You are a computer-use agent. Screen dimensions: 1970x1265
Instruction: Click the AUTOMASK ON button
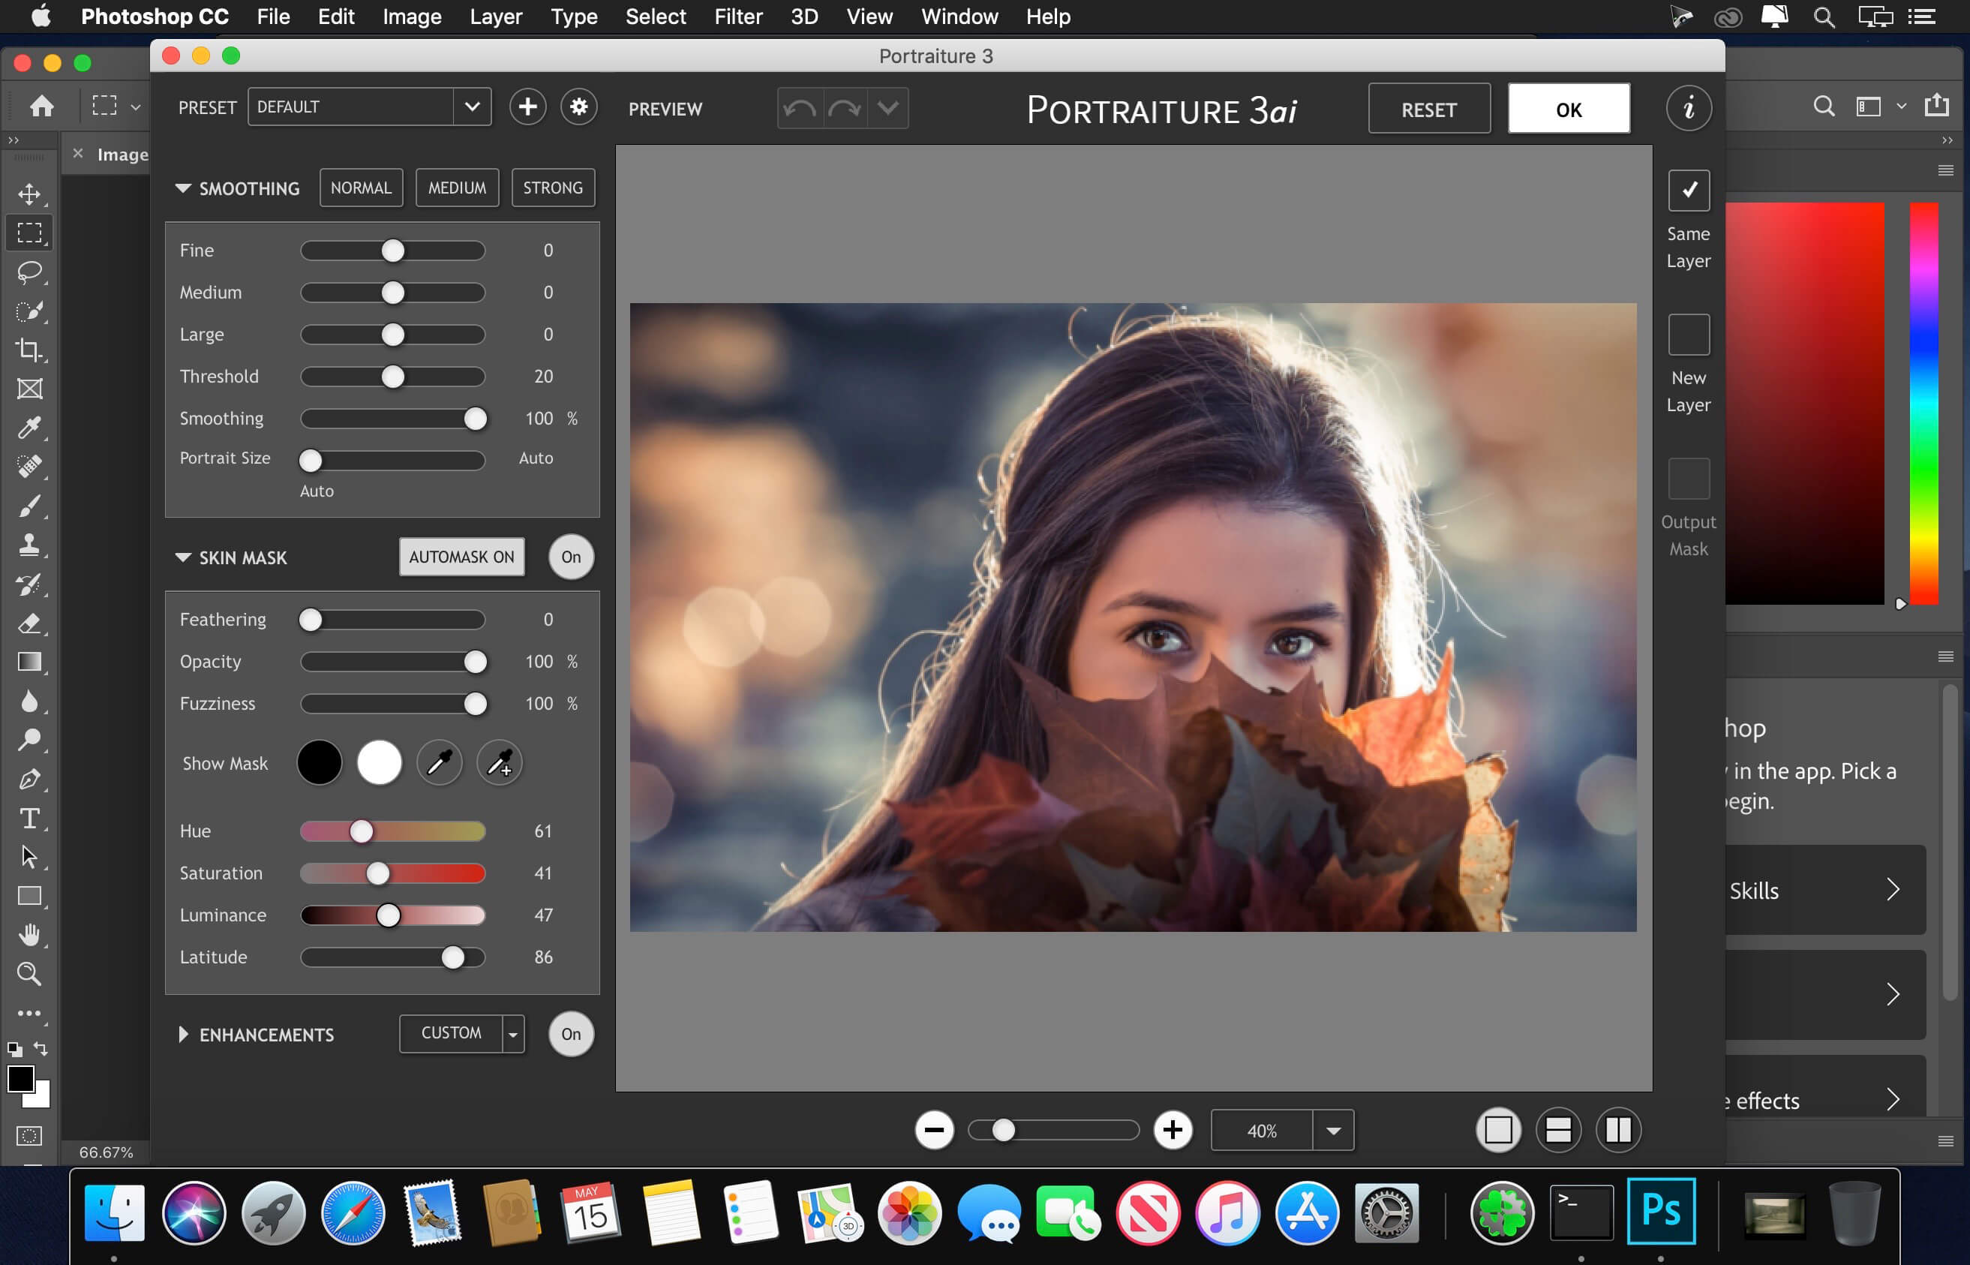[458, 557]
